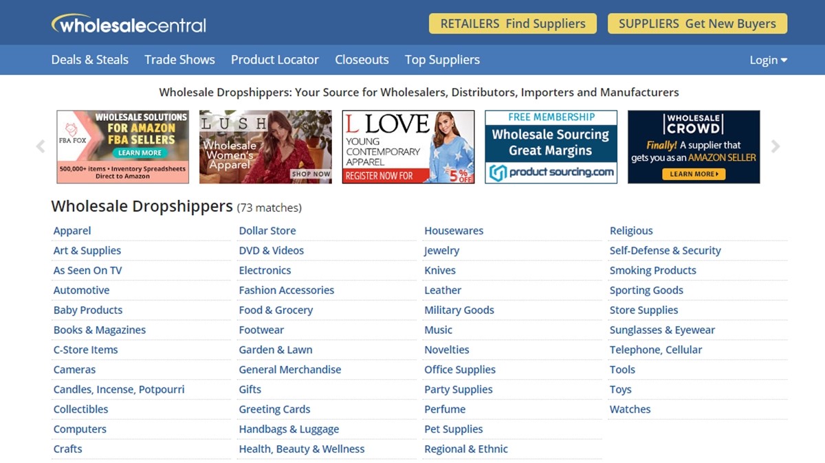The image size is (825, 463).
Task: Select Garden & Lawn category
Action: click(x=276, y=350)
